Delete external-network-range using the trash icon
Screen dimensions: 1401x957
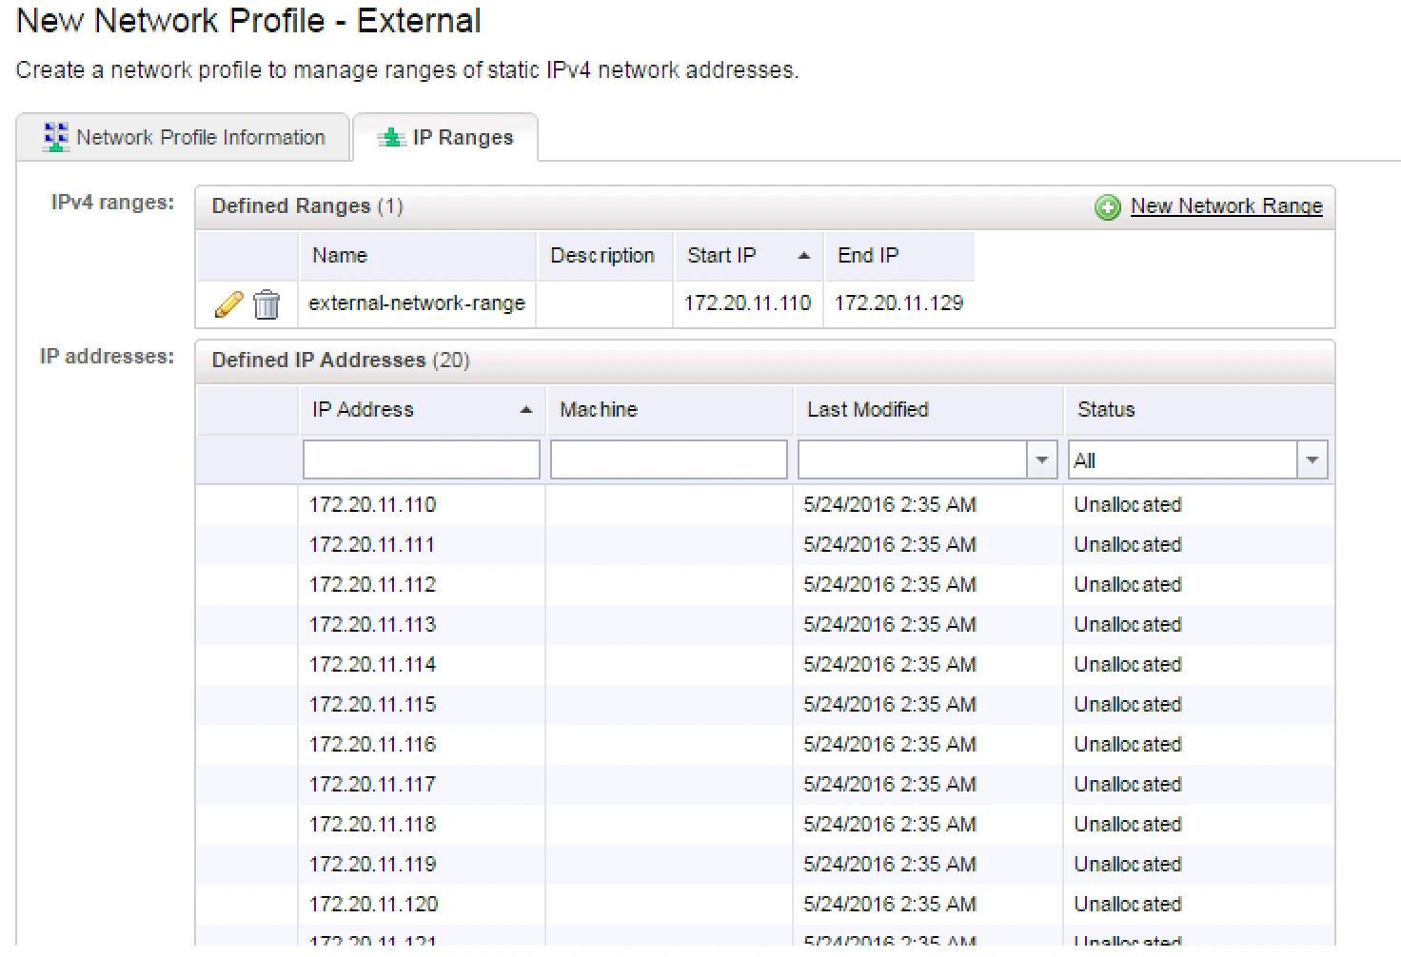266,304
